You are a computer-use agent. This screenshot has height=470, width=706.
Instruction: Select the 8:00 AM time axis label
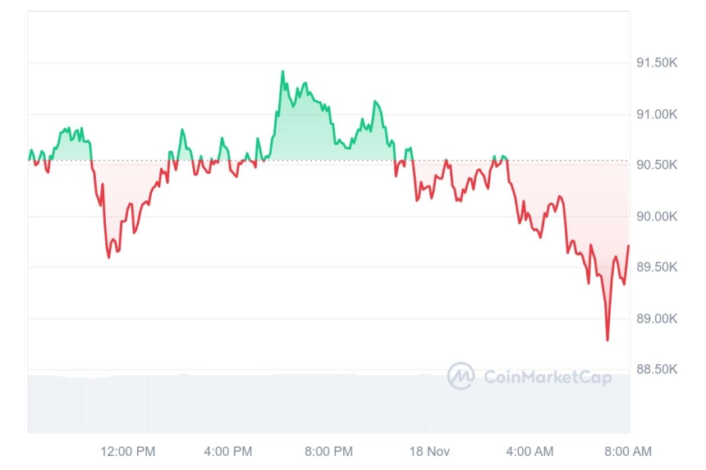pyautogui.click(x=628, y=451)
